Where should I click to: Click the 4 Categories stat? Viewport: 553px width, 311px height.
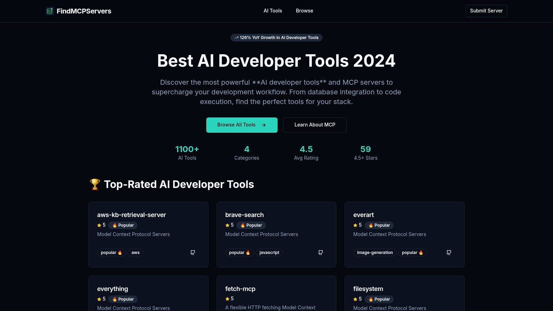coord(247,153)
